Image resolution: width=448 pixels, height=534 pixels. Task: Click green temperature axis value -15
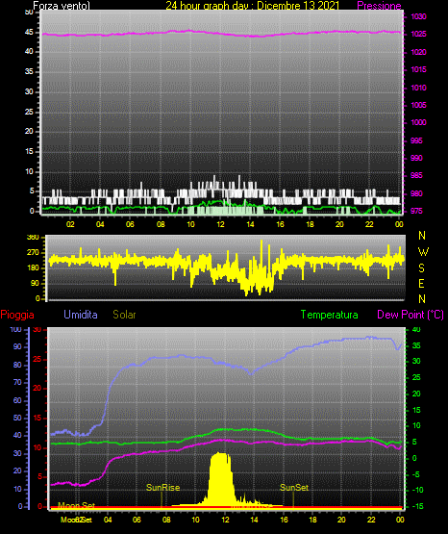417,507
